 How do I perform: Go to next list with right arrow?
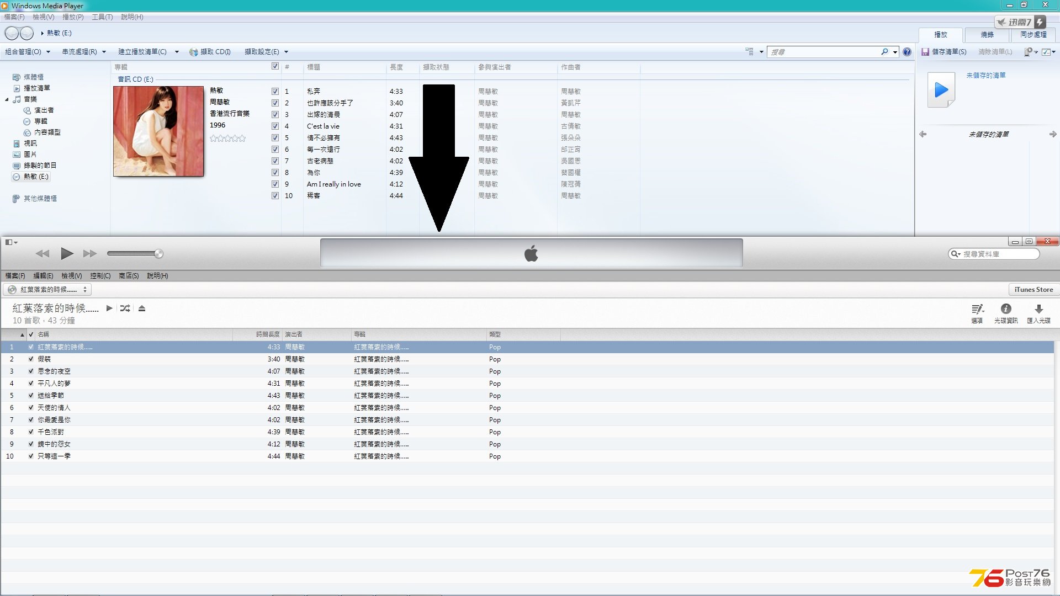1053,134
